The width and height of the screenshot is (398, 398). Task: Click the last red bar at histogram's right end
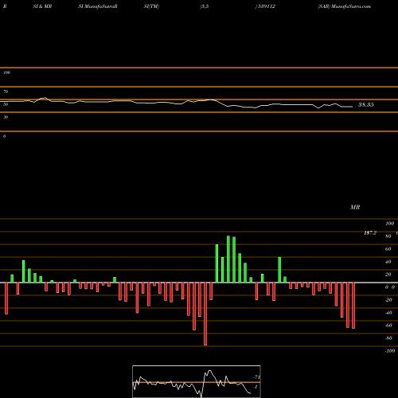click(x=353, y=306)
